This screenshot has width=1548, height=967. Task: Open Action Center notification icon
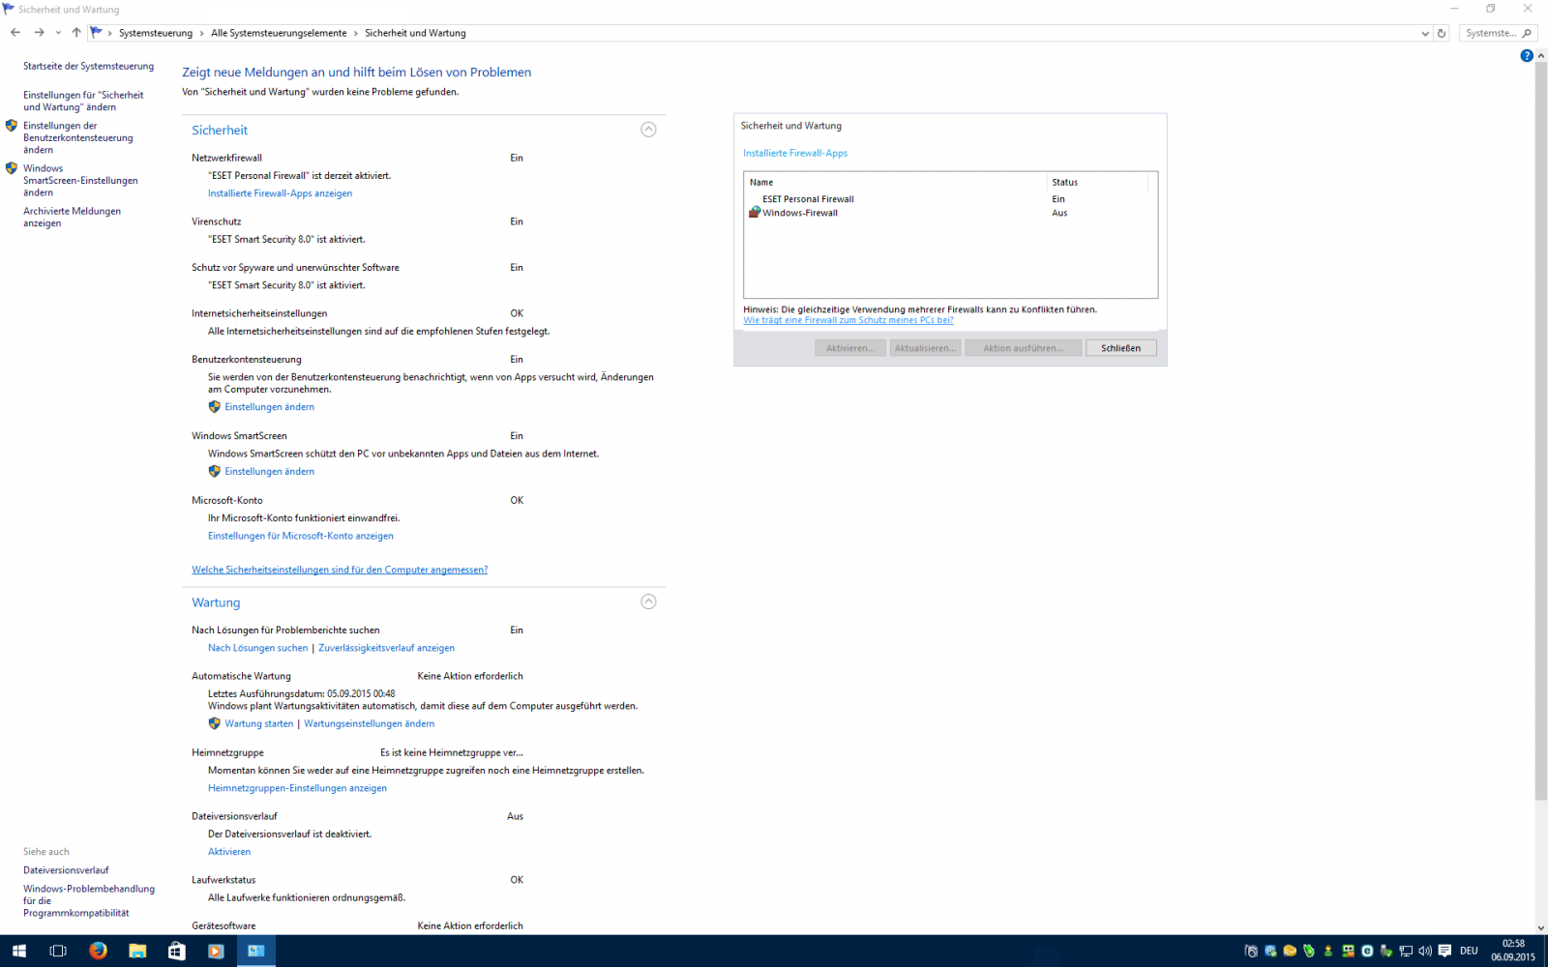[x=1444, y=951]
